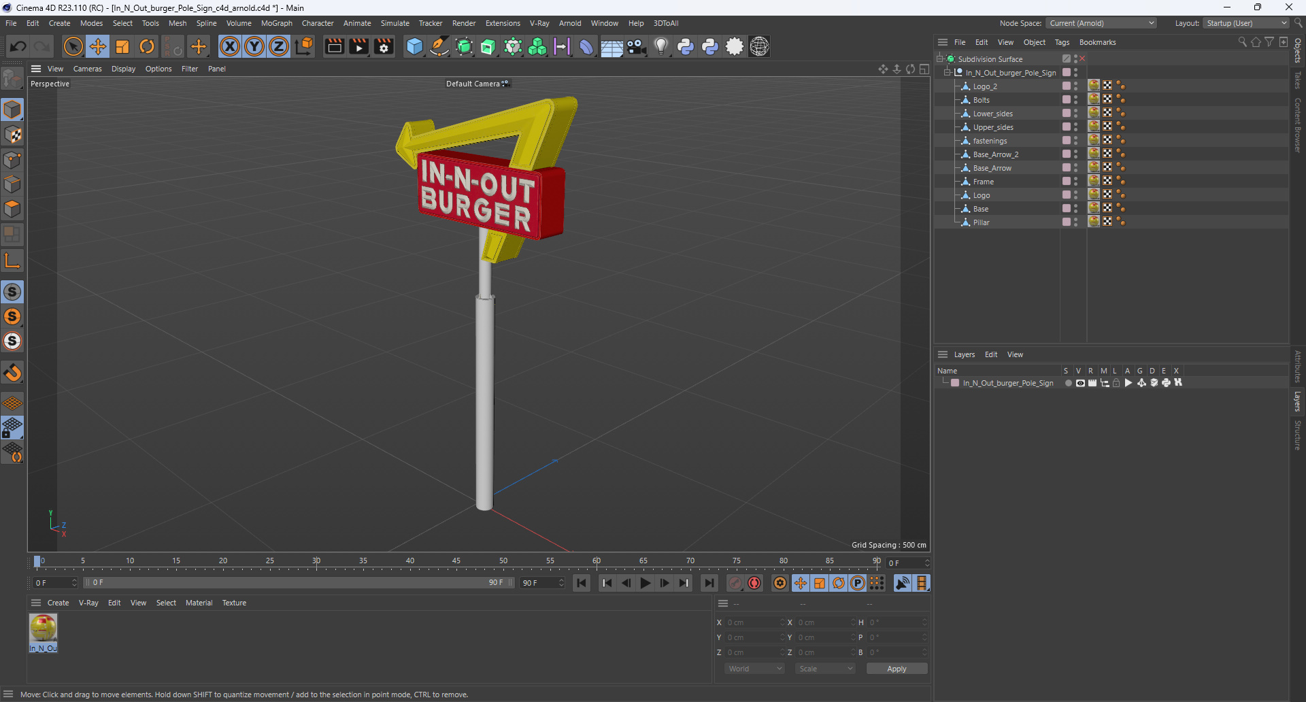
Task: Open Object Manager Tags menu
Action: click(1062, 42)
